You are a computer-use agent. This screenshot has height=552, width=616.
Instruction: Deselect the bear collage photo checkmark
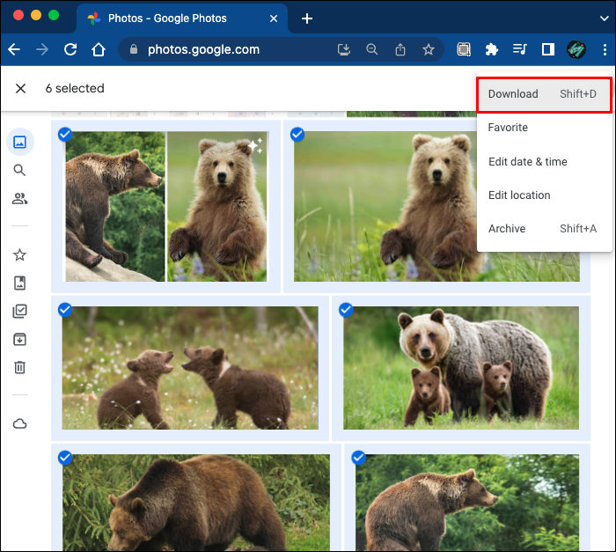(66, 135)
